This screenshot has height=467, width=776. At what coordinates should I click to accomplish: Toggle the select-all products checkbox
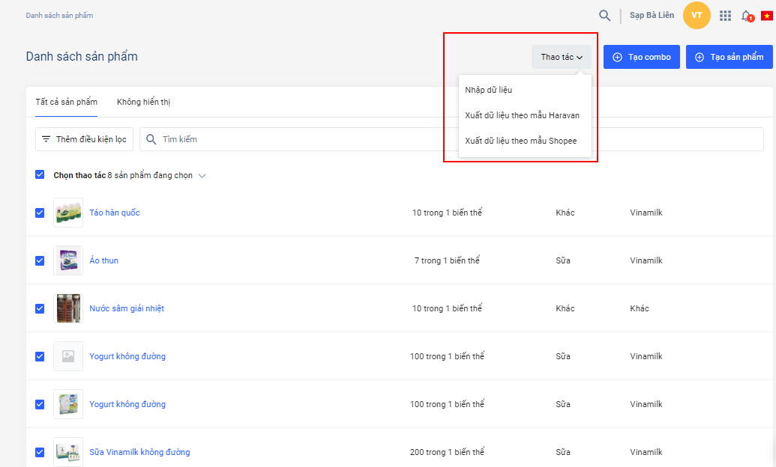(40, 175)
